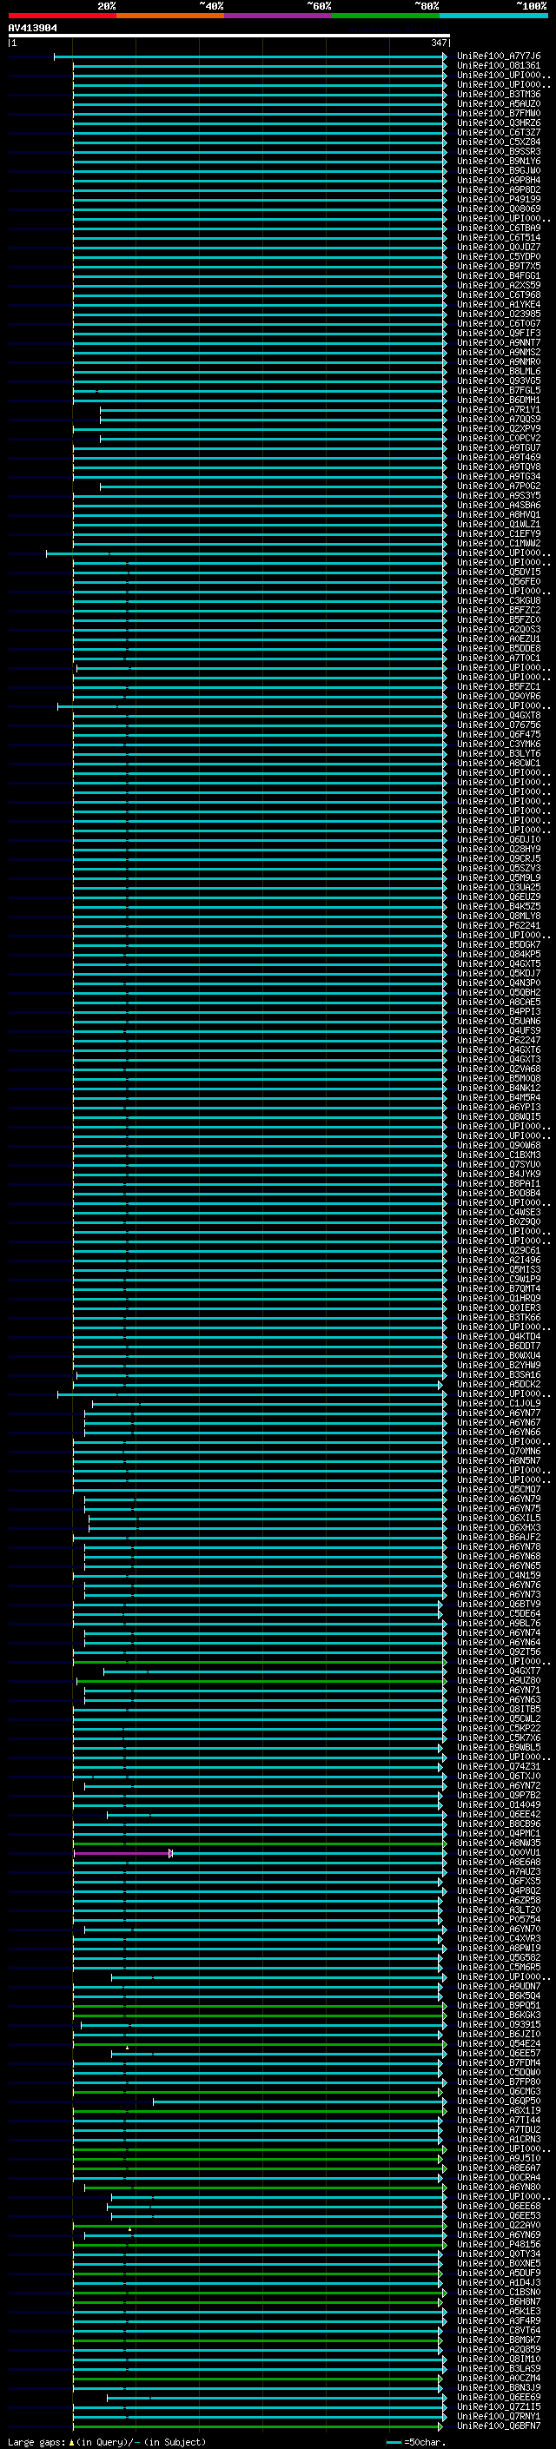Select the UniRef100_A6YN77 label
This screenshot has height=2449, width=556.
pyautogui.click(x=498, y=1413)
